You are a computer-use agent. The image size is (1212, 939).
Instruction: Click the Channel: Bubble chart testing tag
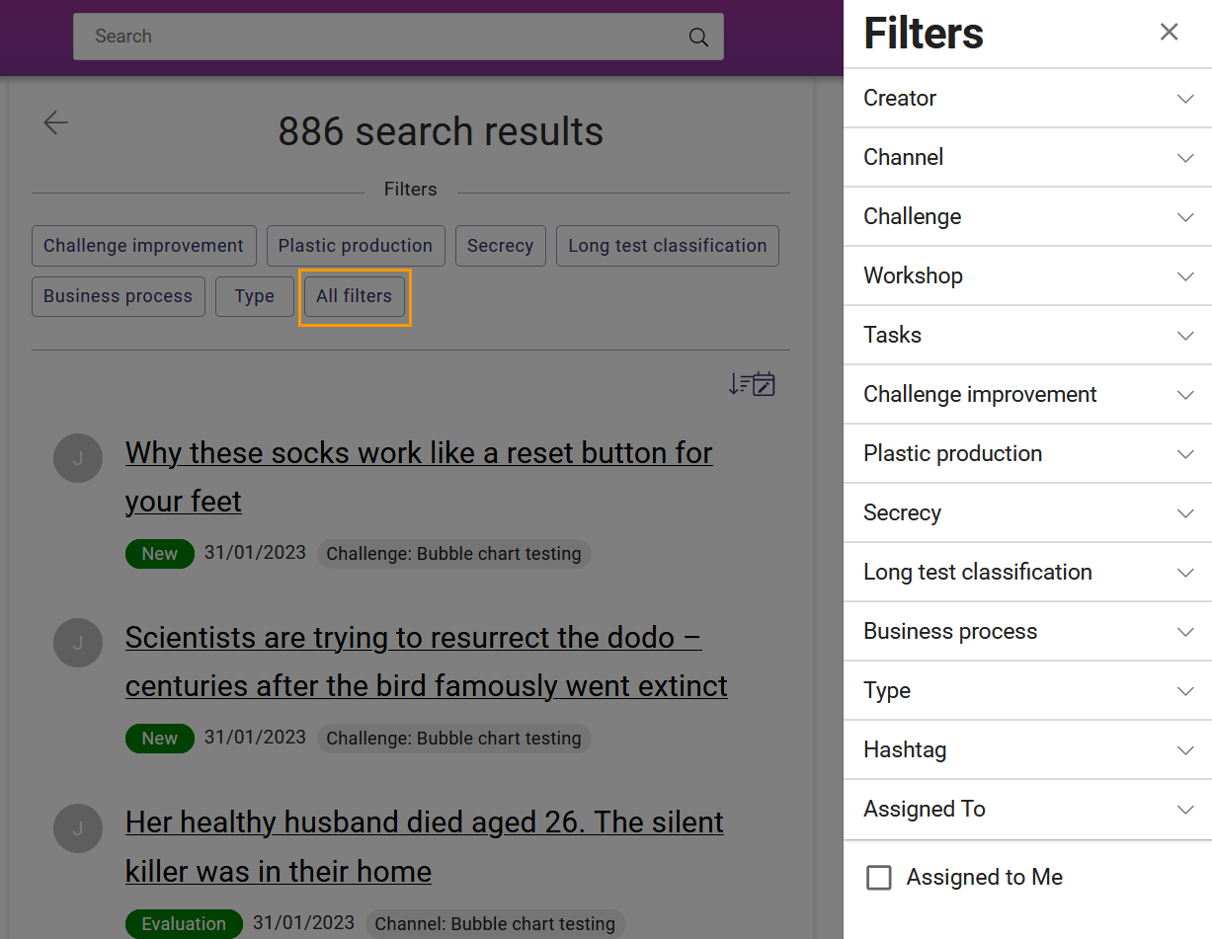pyautogui.click(x=495, y=924)
